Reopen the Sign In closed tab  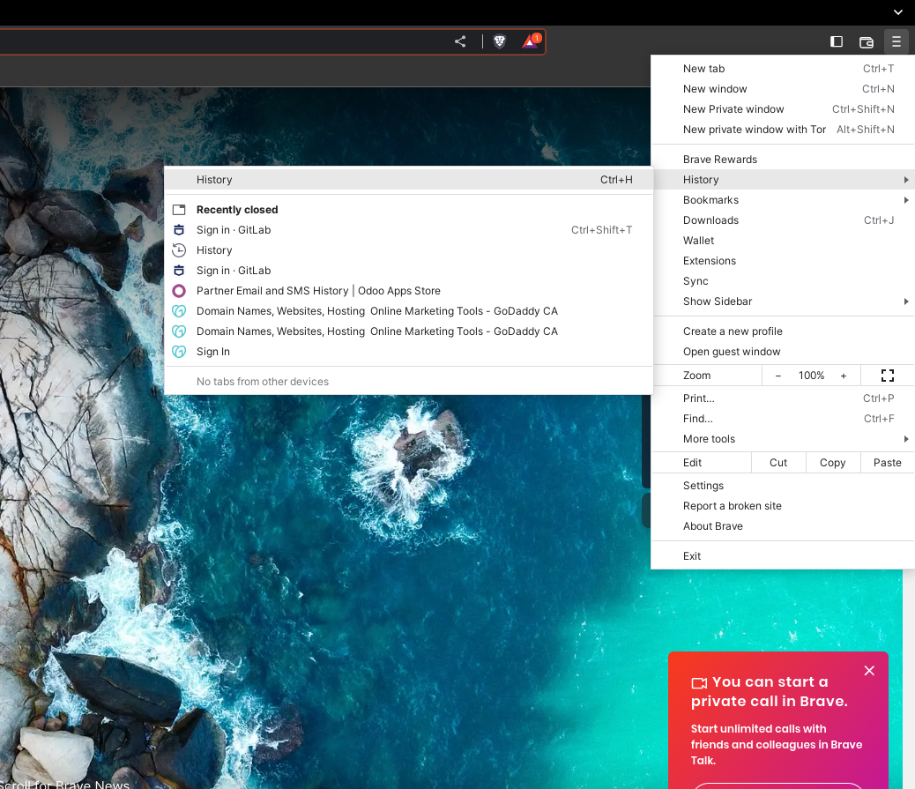[408, 352]
